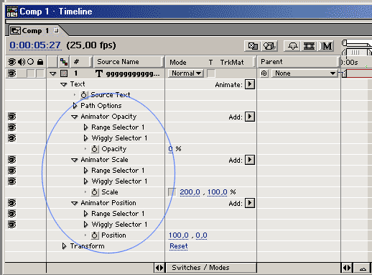Open the Add menu for Animator Scale
This screenshot has height=275, width=372.
coord(250,160)
